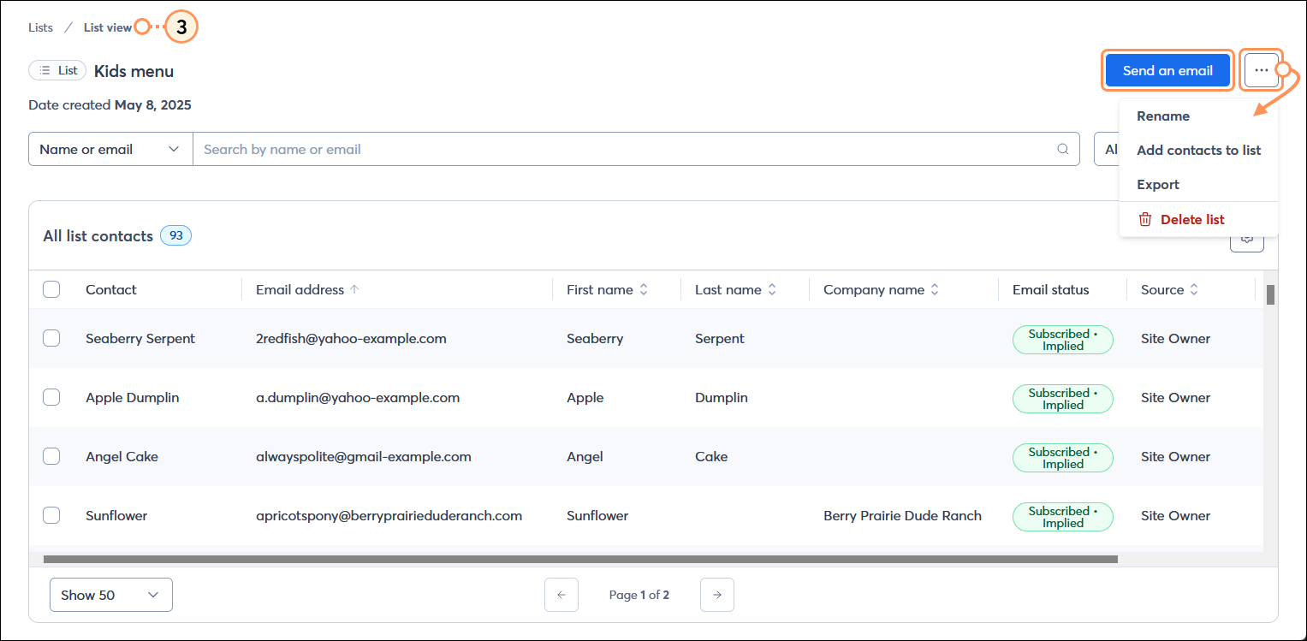Click the Send an email button
The image size is (1307, 641).
click(1167, 70)
